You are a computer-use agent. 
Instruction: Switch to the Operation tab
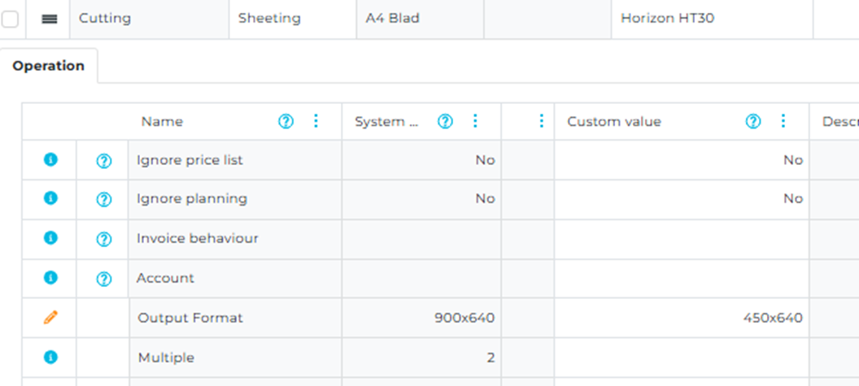click(49, 66)
